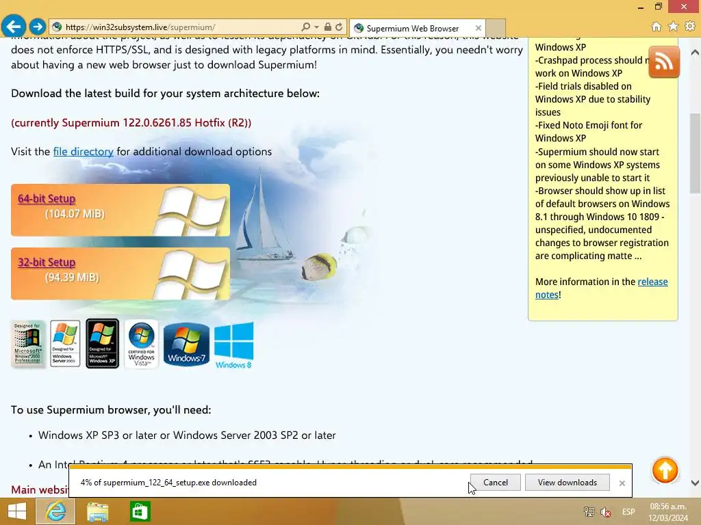701x525 pixels.
Task: Click the white Windows flag on 64-bit banner
Action: tap(192, 211)
